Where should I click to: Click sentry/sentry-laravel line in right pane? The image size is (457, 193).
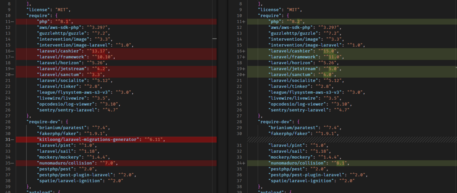point(309,110)
